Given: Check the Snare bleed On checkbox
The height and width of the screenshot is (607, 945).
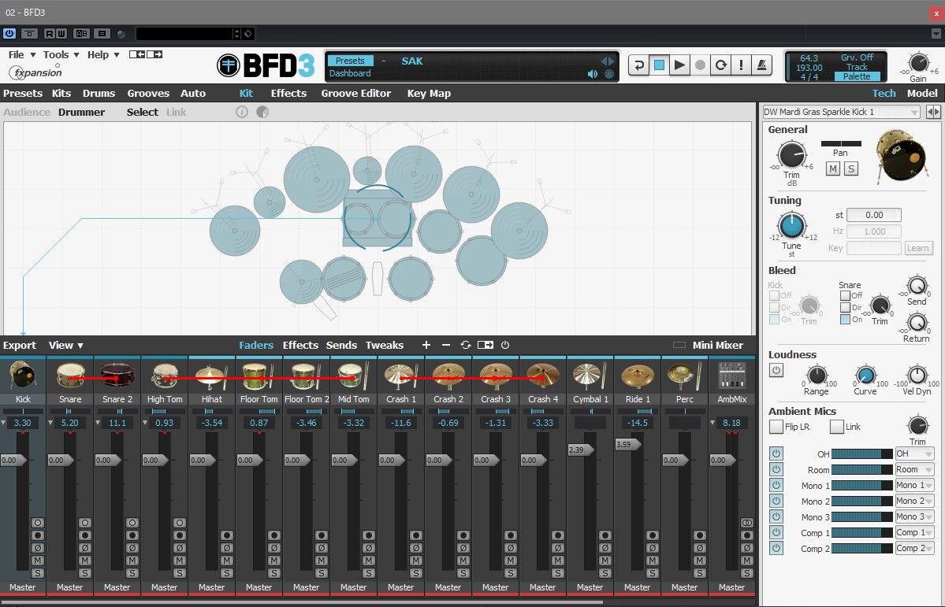Looking at the screenshot, I should [x=846, y=319].
